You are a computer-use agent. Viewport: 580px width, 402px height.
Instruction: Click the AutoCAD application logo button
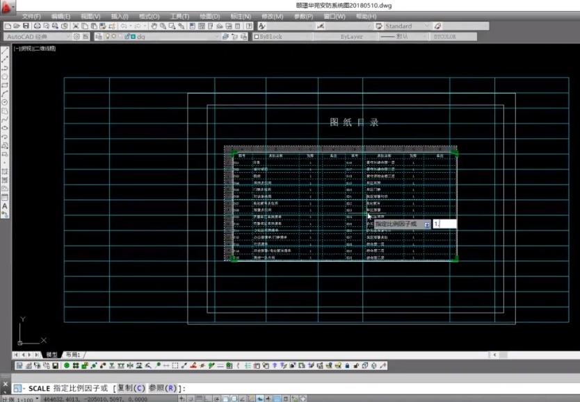pos(8,8)
